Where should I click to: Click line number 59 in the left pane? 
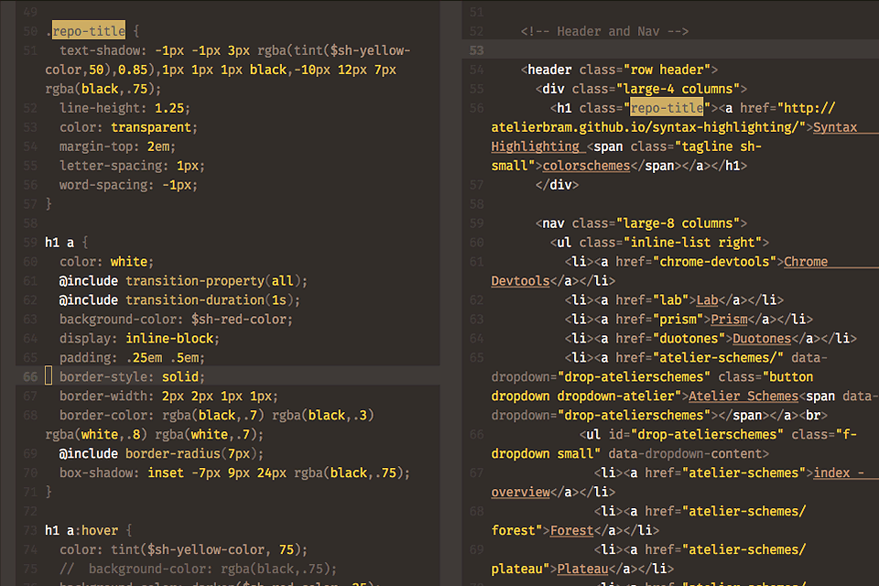coord(30,243)
